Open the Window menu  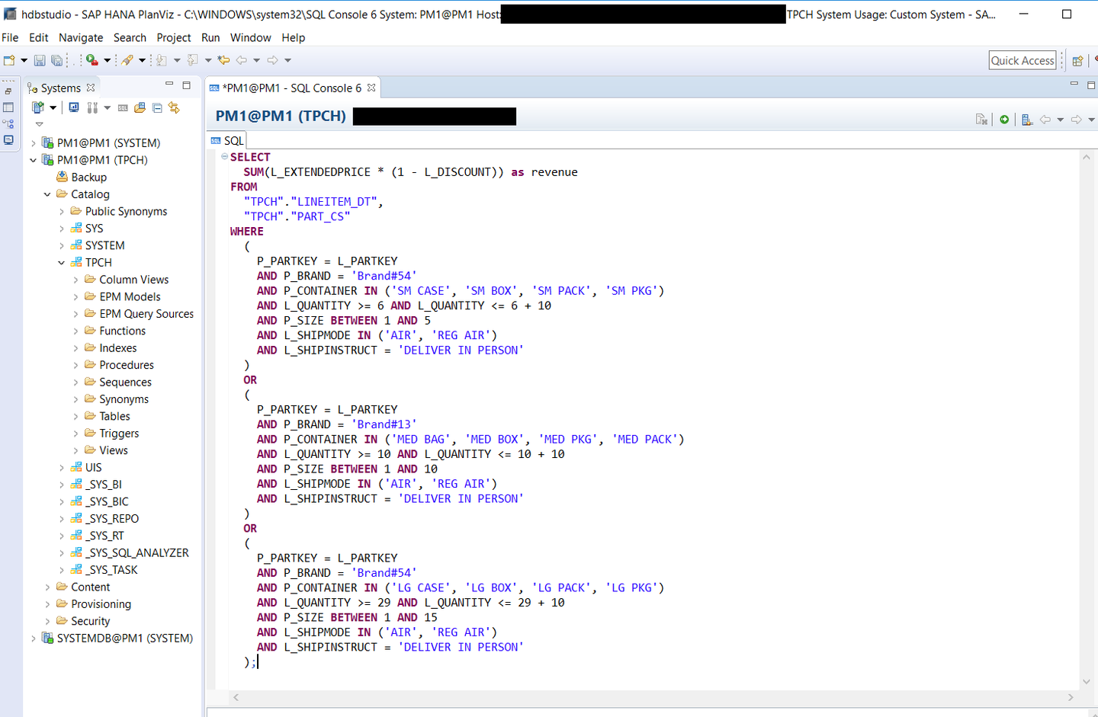click(251, 37)
